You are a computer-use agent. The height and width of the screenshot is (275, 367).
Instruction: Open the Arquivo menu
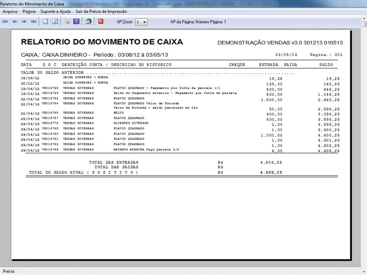(11, 11)
